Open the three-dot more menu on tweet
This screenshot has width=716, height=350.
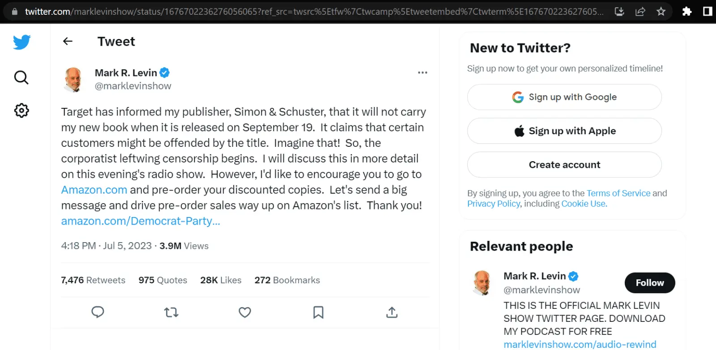point(422,73)
